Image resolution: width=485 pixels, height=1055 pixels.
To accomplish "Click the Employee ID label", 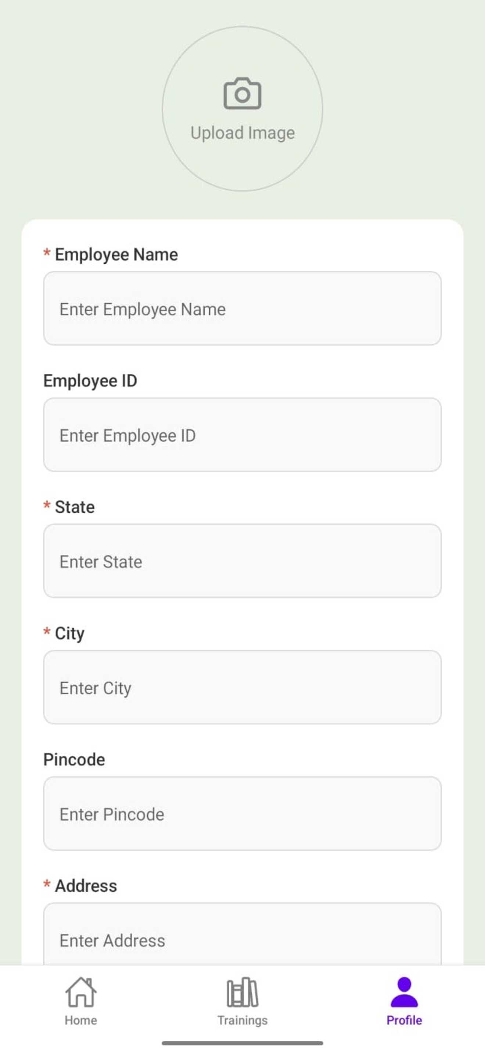I will point(90,381).
